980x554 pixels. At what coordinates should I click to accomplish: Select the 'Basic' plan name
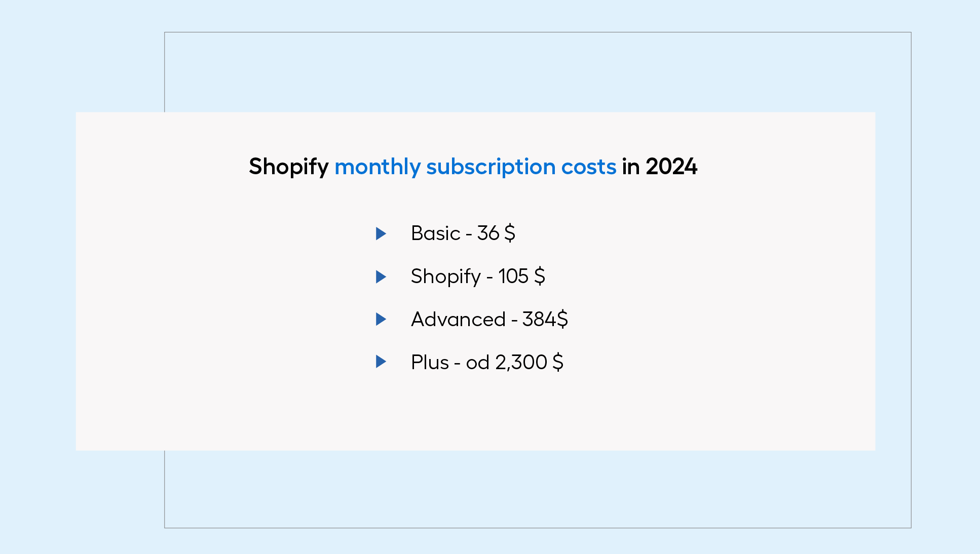click(436, 233)
